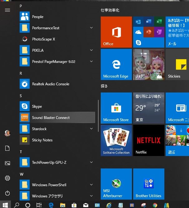Open Brother Utilities tile
The image size is (189, 208).
(x=149, y=184)
